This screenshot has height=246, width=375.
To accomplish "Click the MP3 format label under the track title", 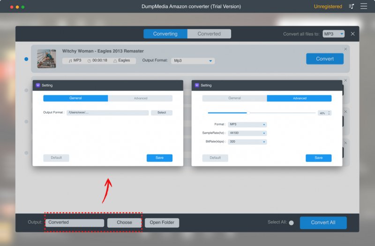I will 77,61.
